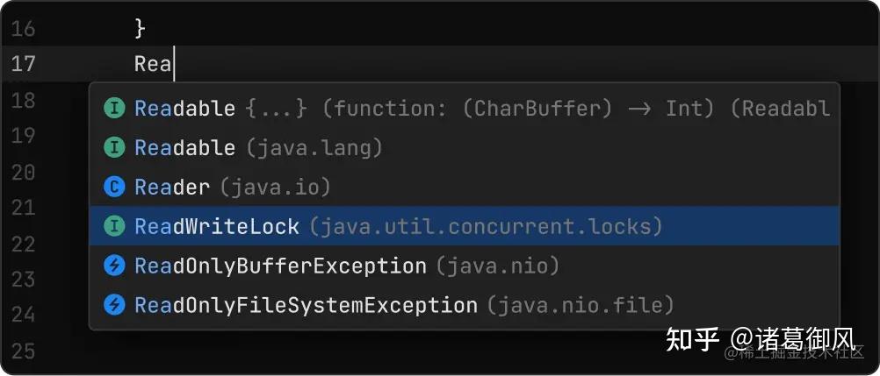Viewport: 880px width, 376px height.
Task: Click line number 25 in the gutter
Action: point(24,351)
